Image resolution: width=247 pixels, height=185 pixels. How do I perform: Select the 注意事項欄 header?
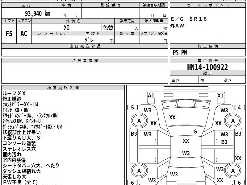[x=85, y=60]
